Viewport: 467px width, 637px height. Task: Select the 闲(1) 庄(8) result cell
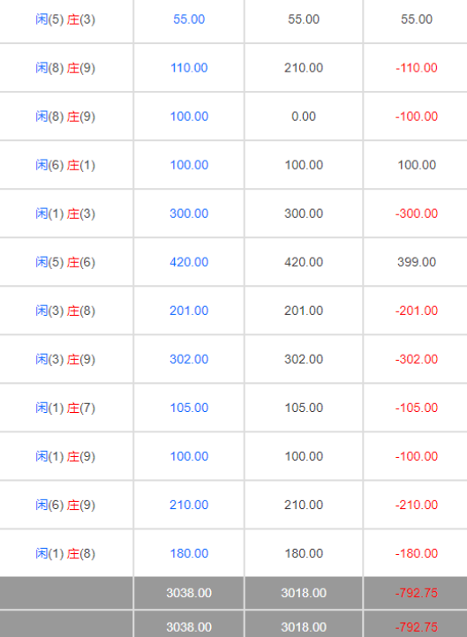(x=65, y=553)
